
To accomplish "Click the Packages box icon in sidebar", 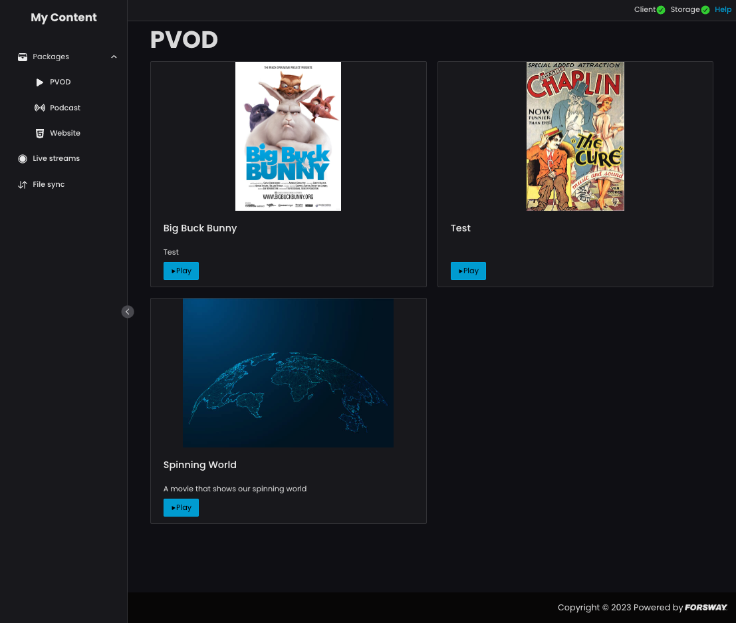I will click(x=23, y=57).
